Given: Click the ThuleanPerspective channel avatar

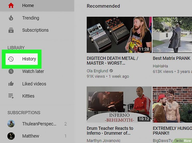Looking at the screenshot, I should click(x=11, y=124).
